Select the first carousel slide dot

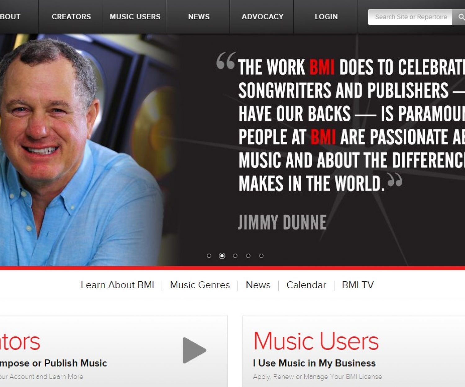coord(209,256)
